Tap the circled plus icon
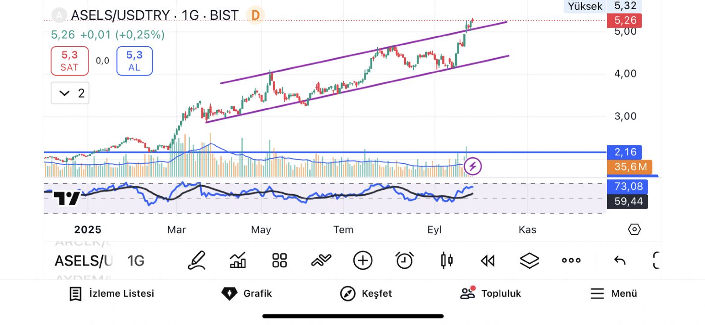The height and width of the screenshot is (325, 705). 363,260
